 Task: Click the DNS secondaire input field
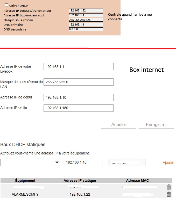point(86,29)
